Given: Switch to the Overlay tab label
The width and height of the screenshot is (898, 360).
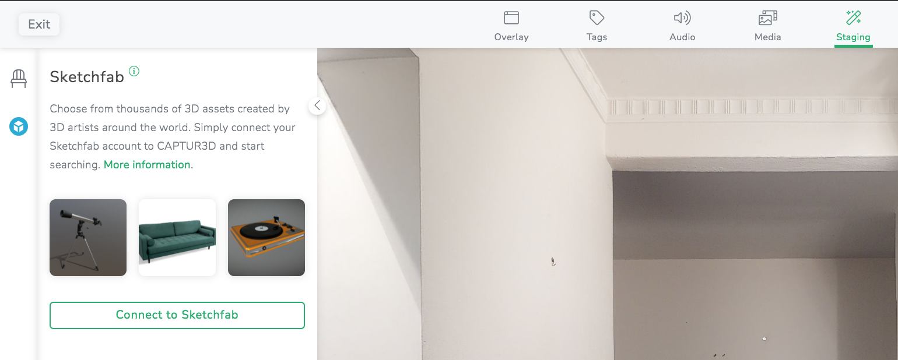Looking at the screenshot, I should click(511, 37).
